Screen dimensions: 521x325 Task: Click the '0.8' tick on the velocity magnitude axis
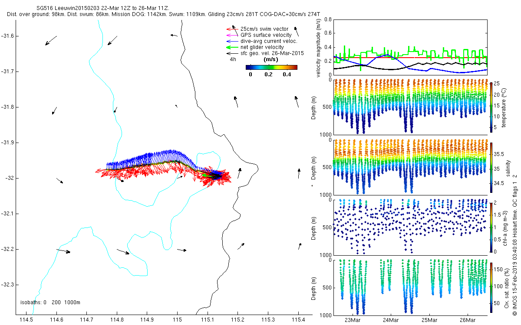(x=328, y=19)
